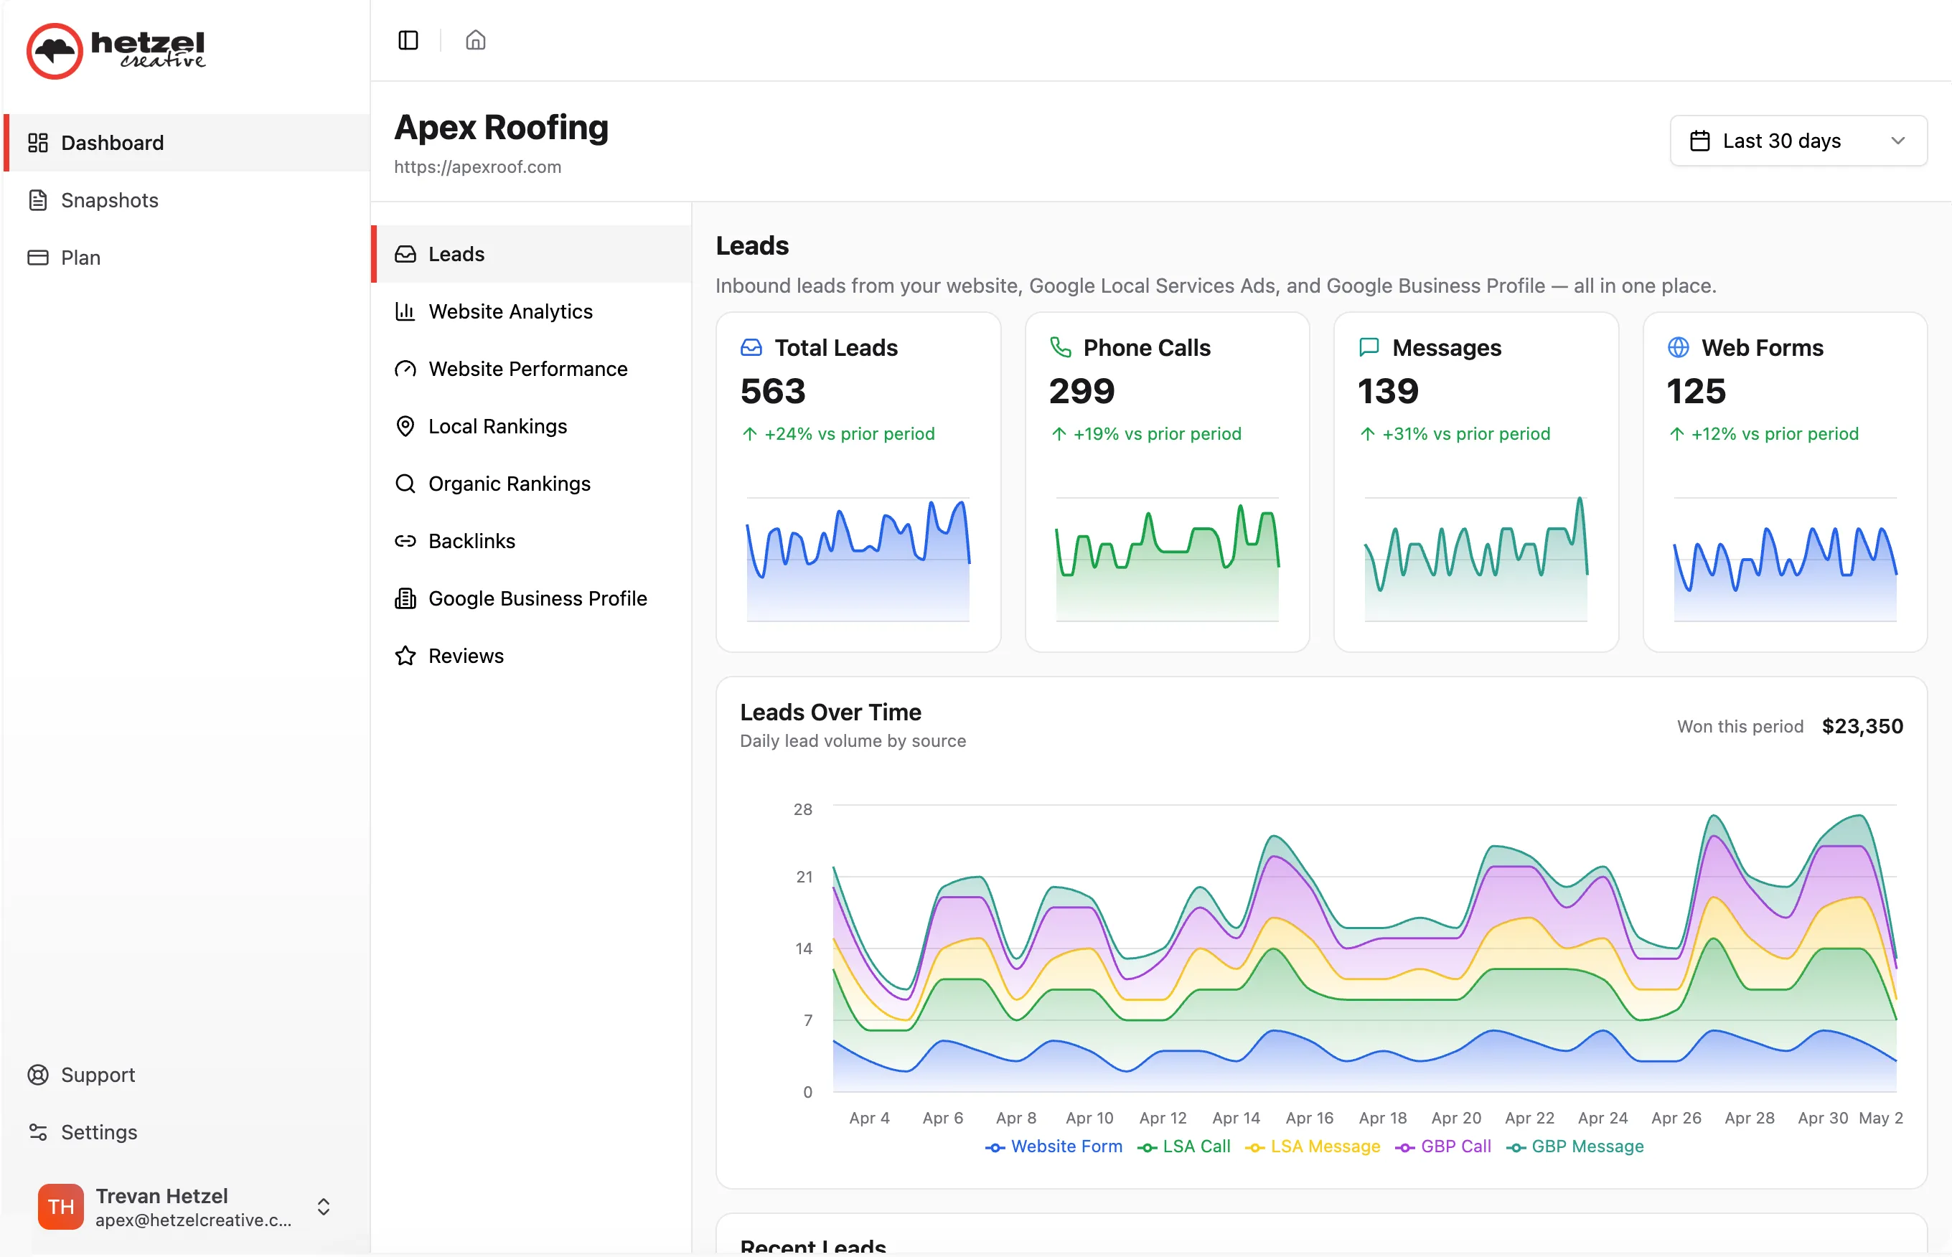1952x1257 pixels.
Task: Open Snapshots in the left sidebar
Action: pyautogui.click(x=186, y=200)
